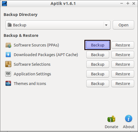Select the Backup folder combo box
This screenshot has width=138, height=132.
58,25
